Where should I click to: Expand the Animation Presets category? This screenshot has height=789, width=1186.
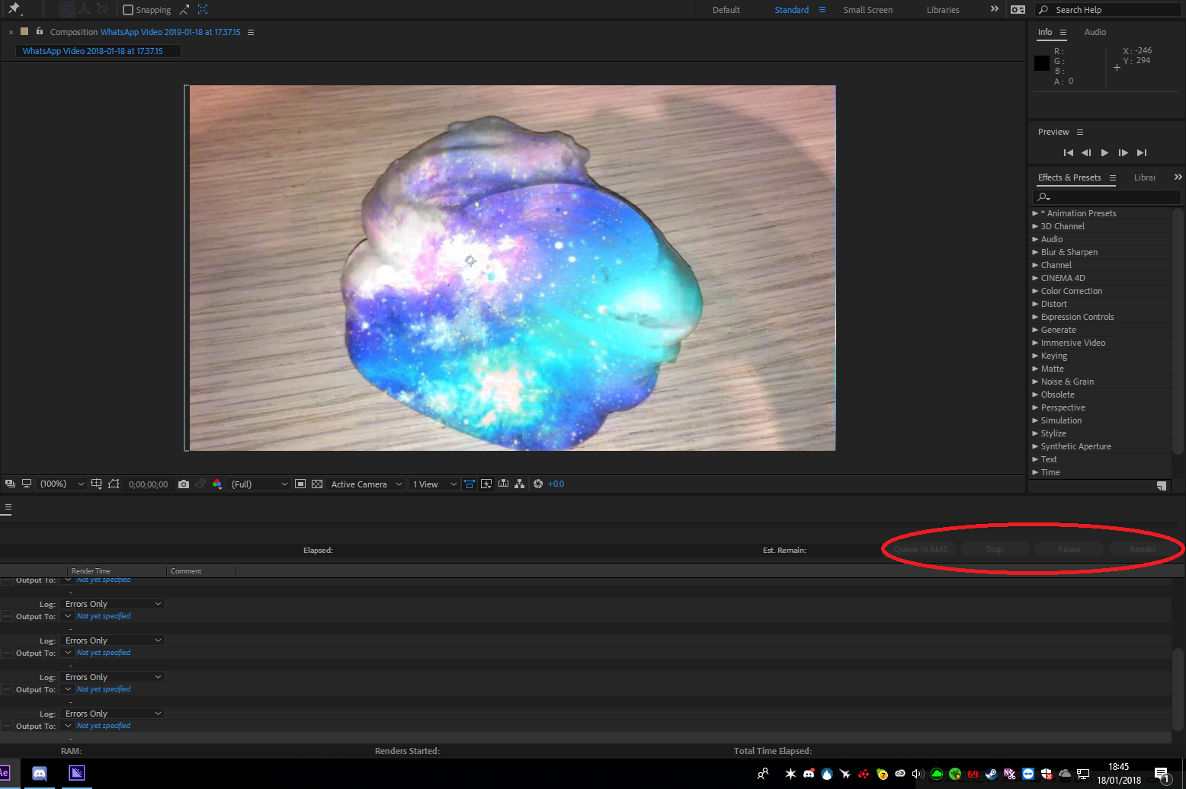1035,213
